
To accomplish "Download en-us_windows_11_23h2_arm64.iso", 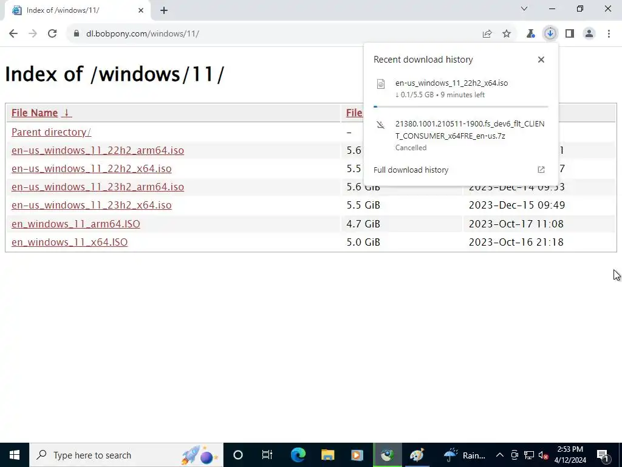I will pos(98,187).
